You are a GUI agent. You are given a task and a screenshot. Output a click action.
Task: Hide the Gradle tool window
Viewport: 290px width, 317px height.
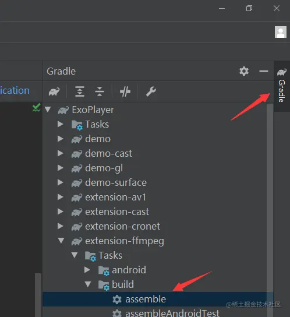[264, 71]
